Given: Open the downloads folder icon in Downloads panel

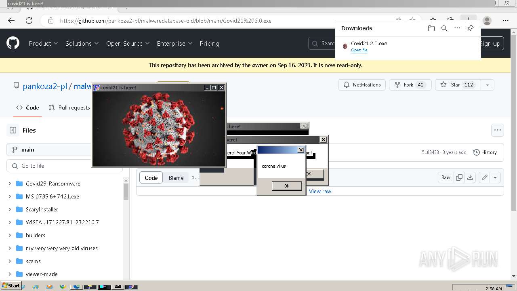Looking at the screenshot, I should click(431, 28).
